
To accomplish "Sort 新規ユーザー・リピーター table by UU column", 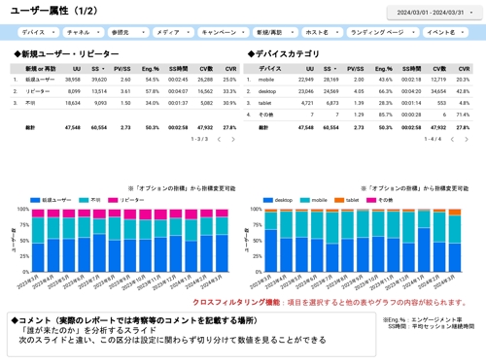I will pos(77,69).
